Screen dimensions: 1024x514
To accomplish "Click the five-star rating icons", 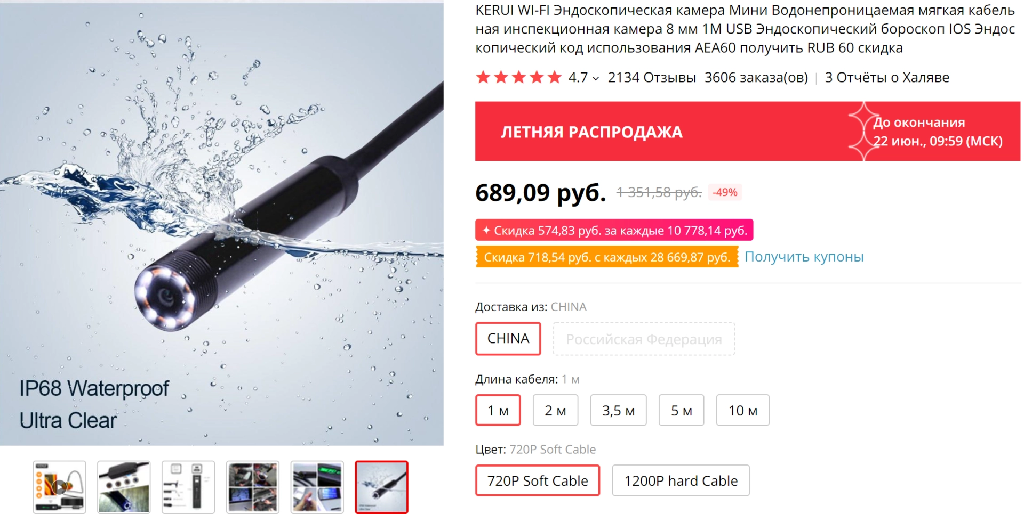I will tap(519, 77).
